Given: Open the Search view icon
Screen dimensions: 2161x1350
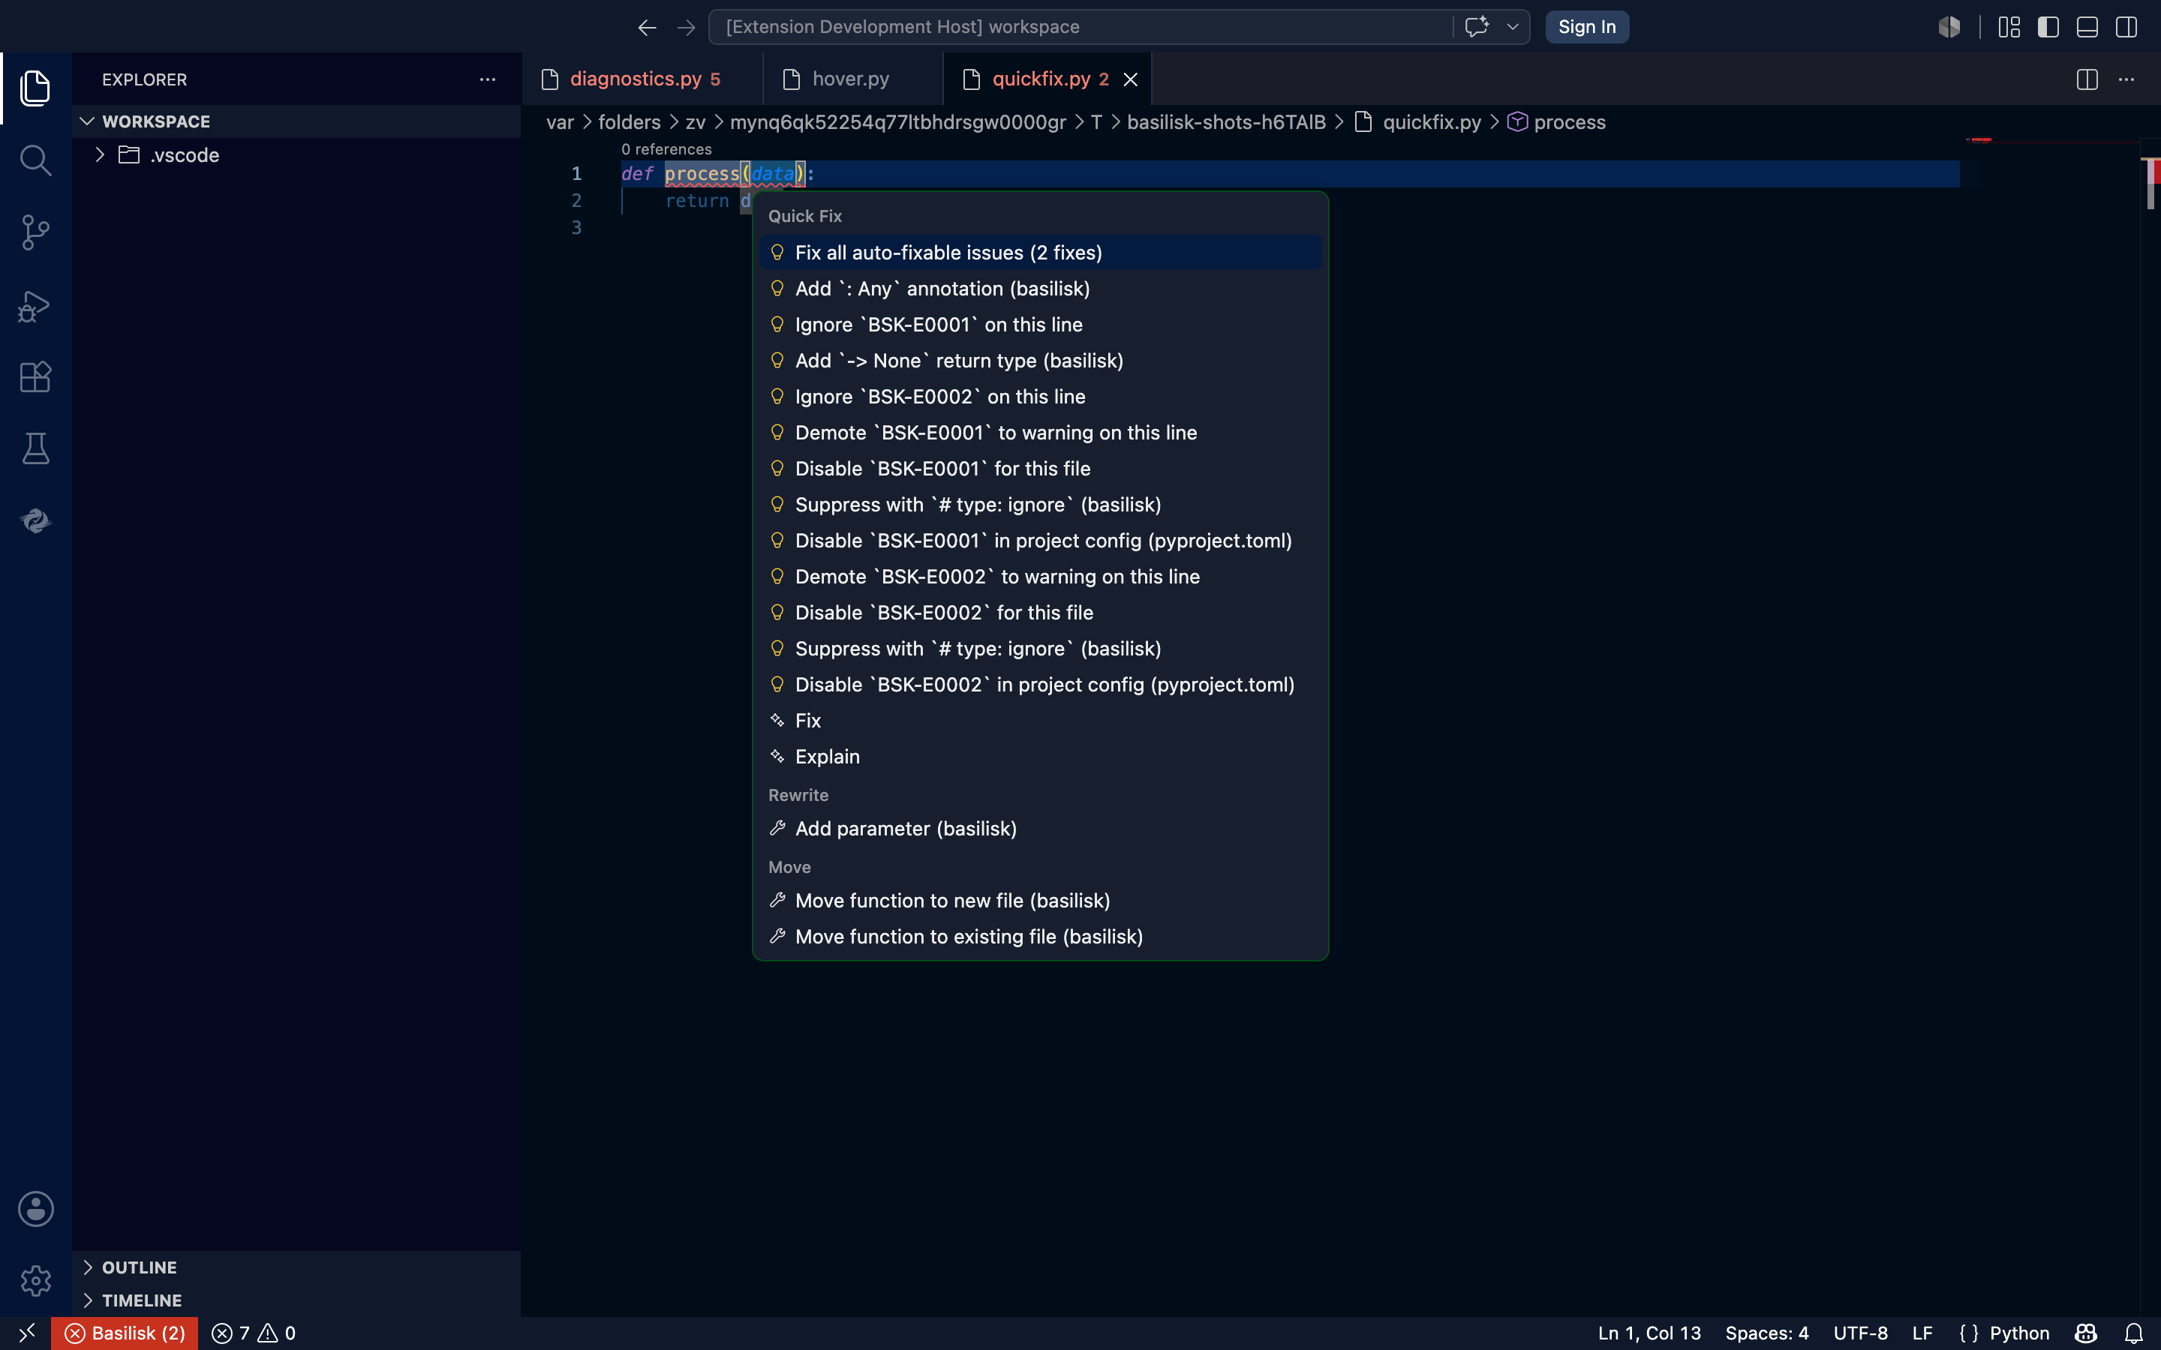Looking at the screenshot, I should (x=36, y=160).
